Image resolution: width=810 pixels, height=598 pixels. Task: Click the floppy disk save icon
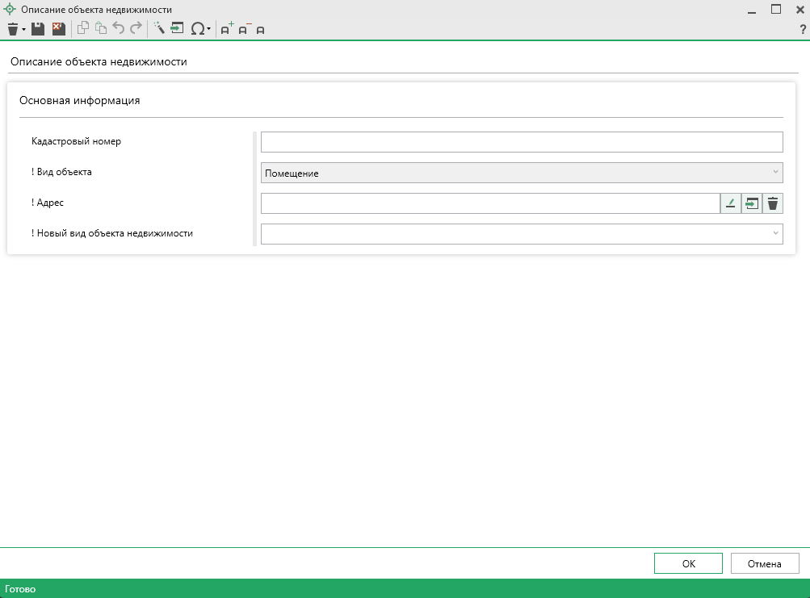click(x=37, y=29)
